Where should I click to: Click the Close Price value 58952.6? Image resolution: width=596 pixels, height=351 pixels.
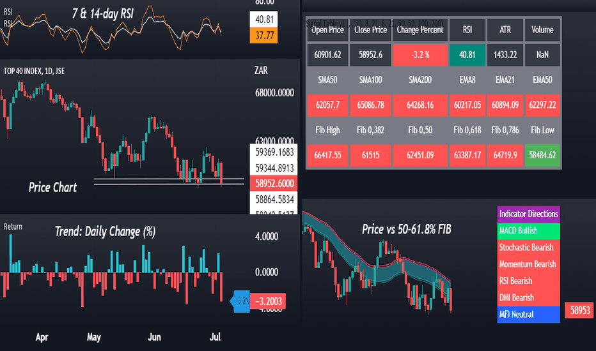tap(371, 55)
